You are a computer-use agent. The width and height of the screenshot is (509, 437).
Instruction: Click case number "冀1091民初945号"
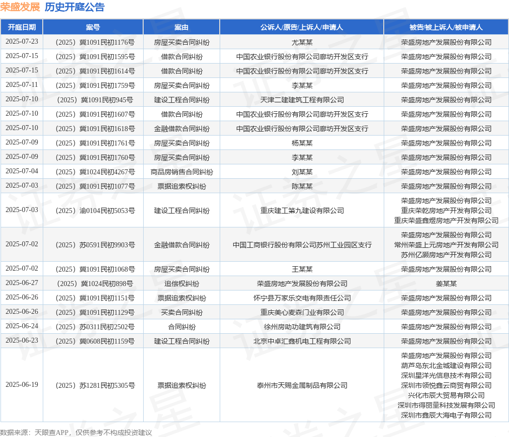tap(107, 100)
